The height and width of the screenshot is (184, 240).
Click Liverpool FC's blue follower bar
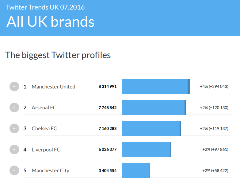tap(146, 150)
